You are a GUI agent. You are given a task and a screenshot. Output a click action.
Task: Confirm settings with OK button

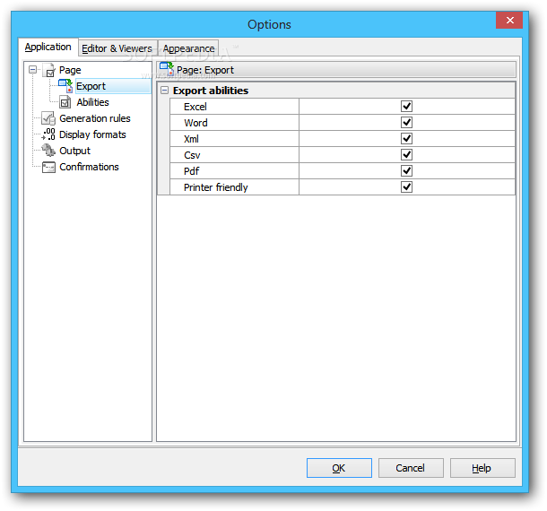[339, 468]
